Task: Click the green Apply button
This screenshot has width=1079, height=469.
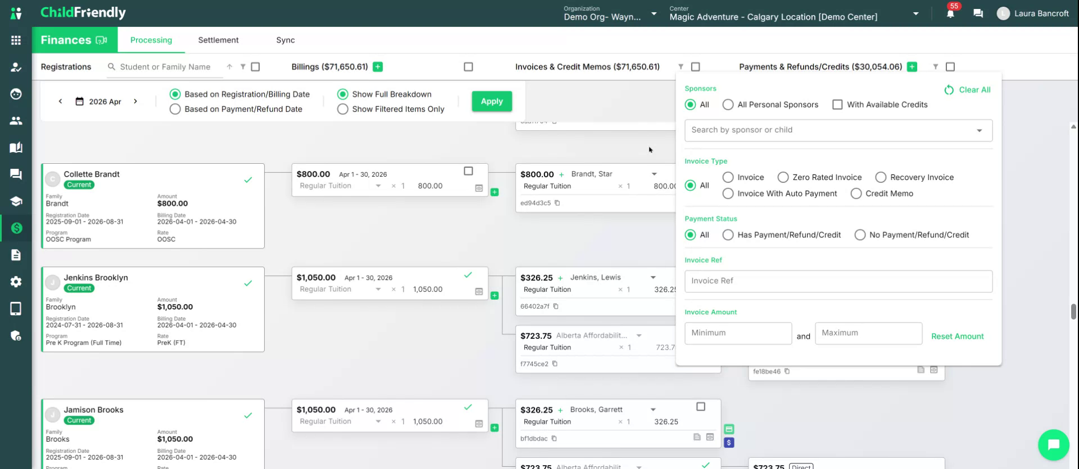Action: coord(492,102)
